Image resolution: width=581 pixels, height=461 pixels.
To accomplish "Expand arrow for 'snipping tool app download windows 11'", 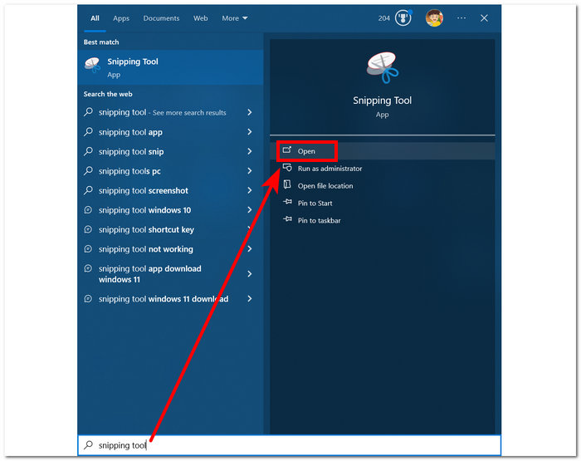I will 250,274.
